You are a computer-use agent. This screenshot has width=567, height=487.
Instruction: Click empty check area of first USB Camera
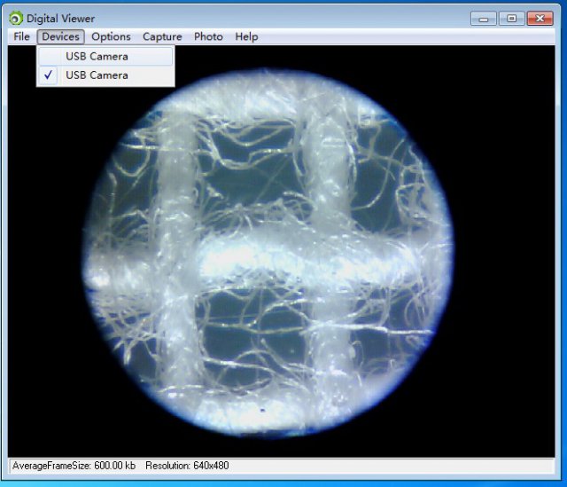click(48, 57)
